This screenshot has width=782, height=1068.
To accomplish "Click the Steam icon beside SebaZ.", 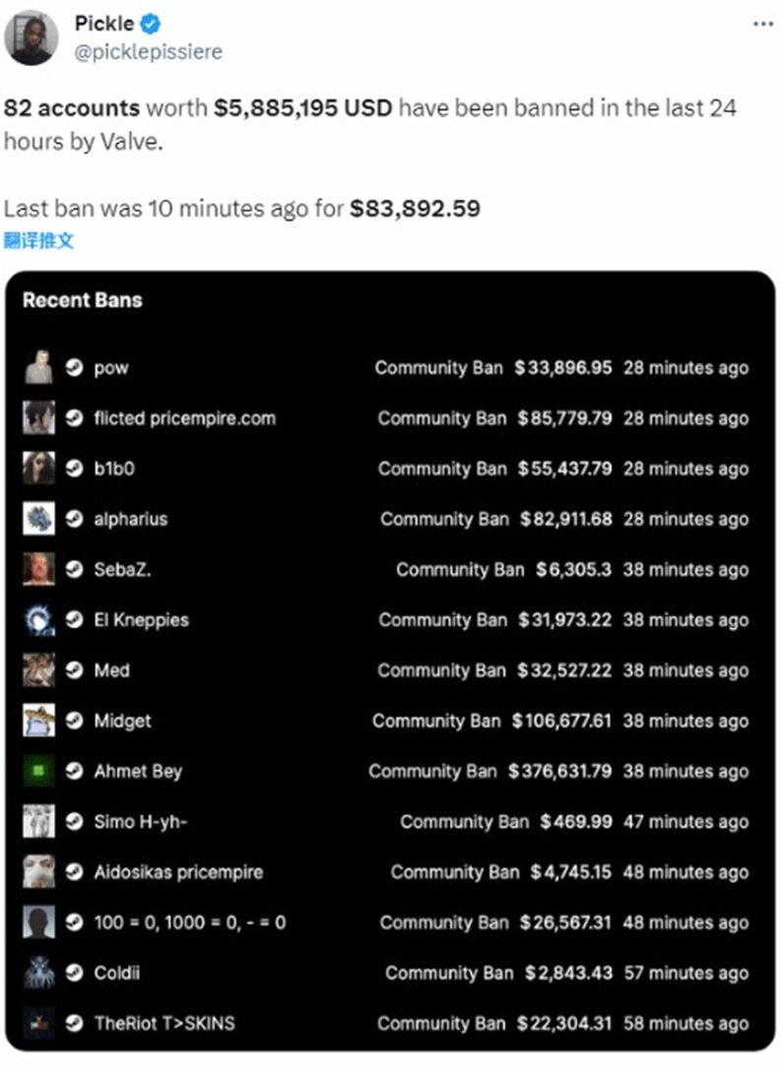I will coord(74,570).
